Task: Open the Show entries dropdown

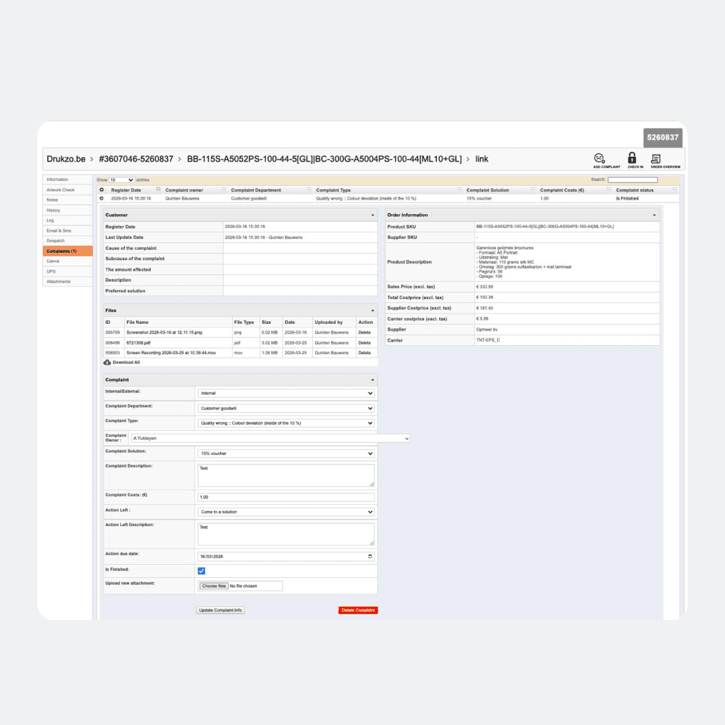Action: point(121,179)
